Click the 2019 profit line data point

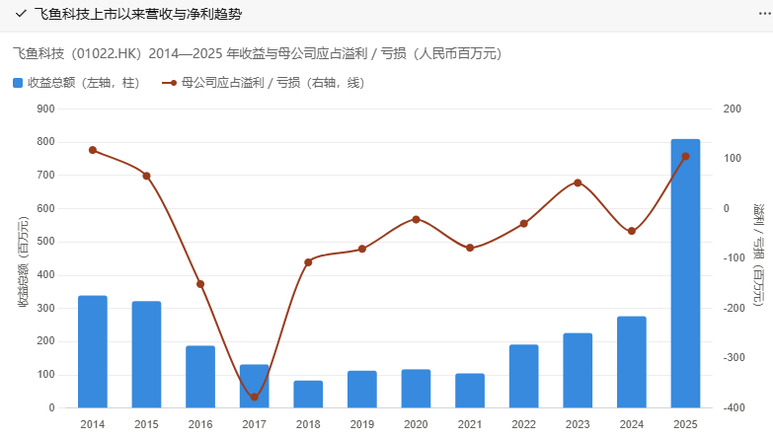point(362,249)
